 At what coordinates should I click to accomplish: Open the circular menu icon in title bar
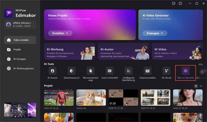(x=180, y=3)
